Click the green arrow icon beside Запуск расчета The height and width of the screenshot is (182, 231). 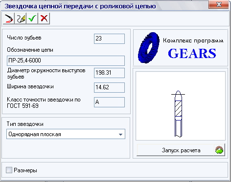(x=219, y=150)
